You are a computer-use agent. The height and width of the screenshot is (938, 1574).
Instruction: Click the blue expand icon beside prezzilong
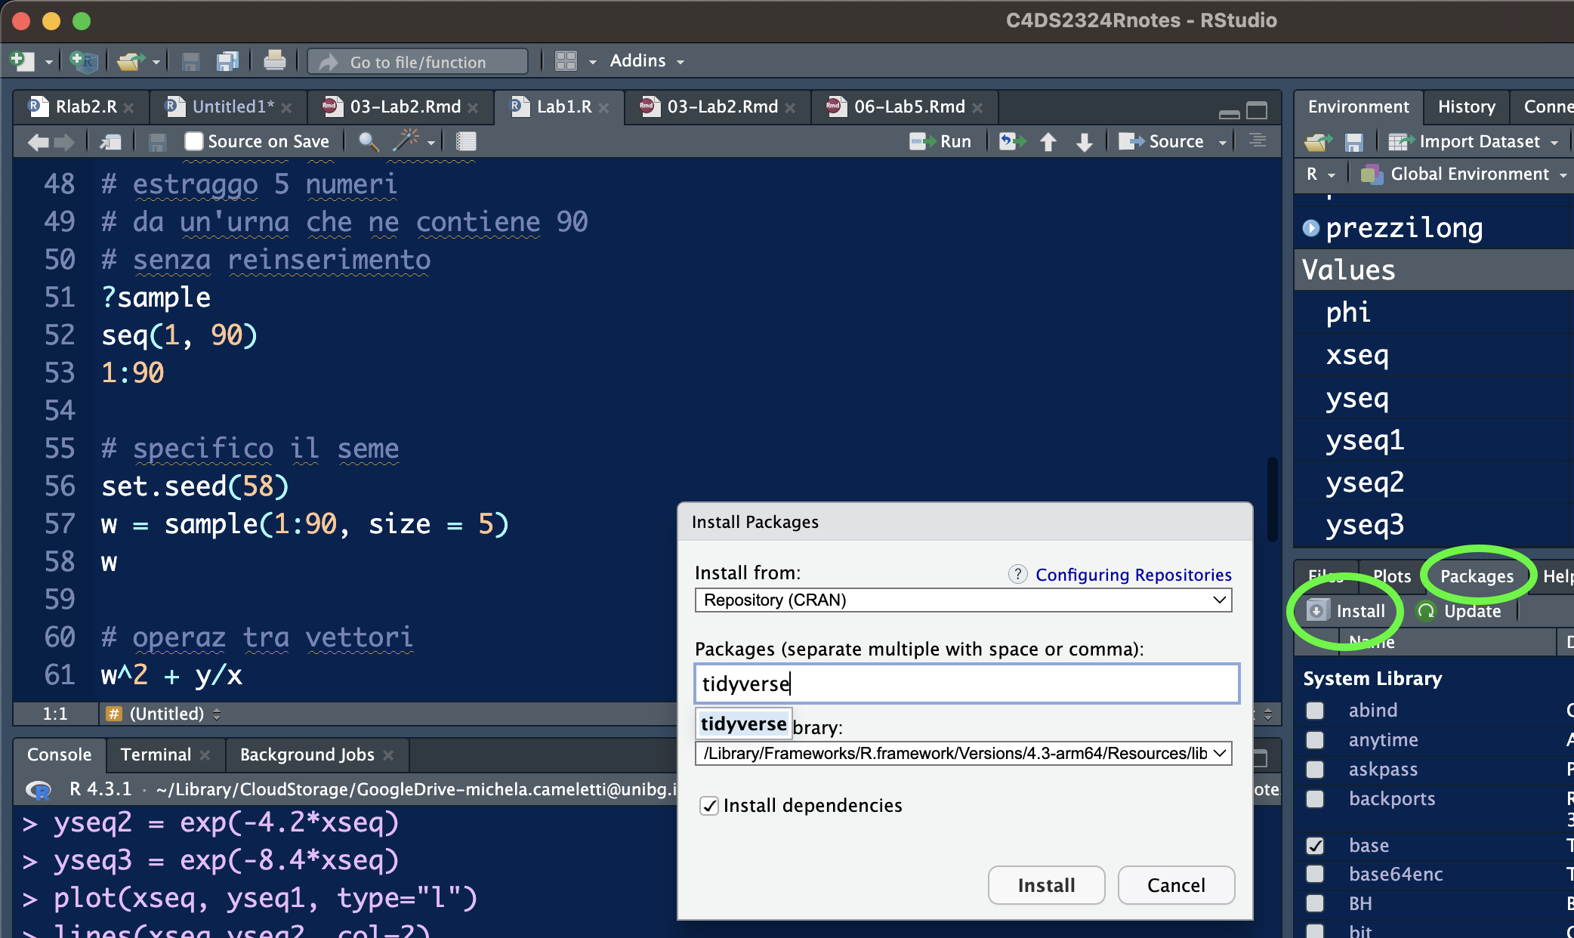click(x=1311, y=227)
